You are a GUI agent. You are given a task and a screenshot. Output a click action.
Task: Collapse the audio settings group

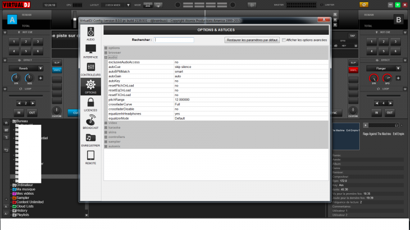[x=106, y=57]
